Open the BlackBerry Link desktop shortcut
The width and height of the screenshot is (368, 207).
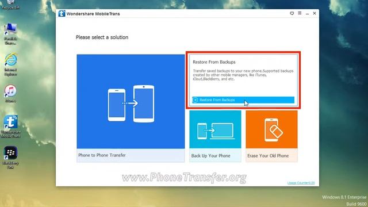pyautogui.click(x=10, y=158)
